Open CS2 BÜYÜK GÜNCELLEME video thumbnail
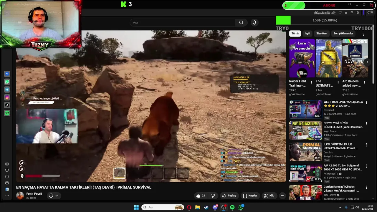This screenshot has height=212, width=377. [305, 130]
